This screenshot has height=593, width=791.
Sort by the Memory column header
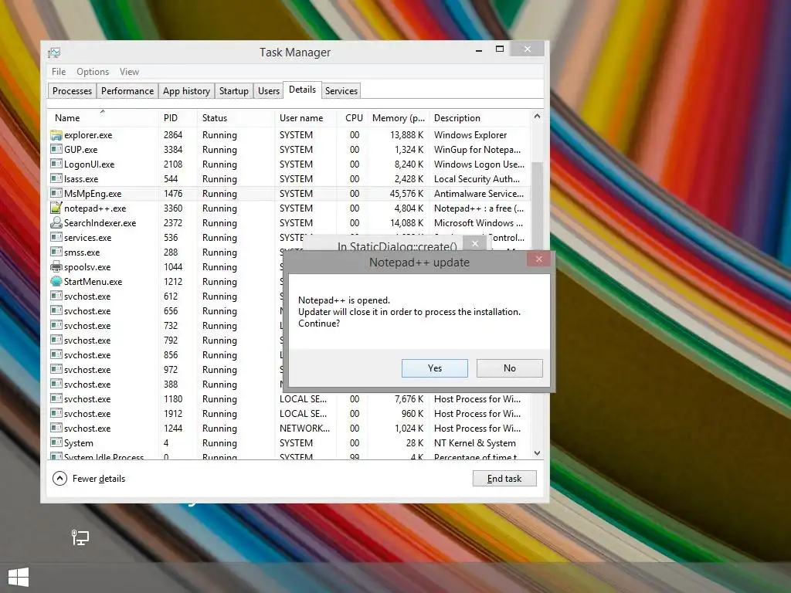pos(398,118)
